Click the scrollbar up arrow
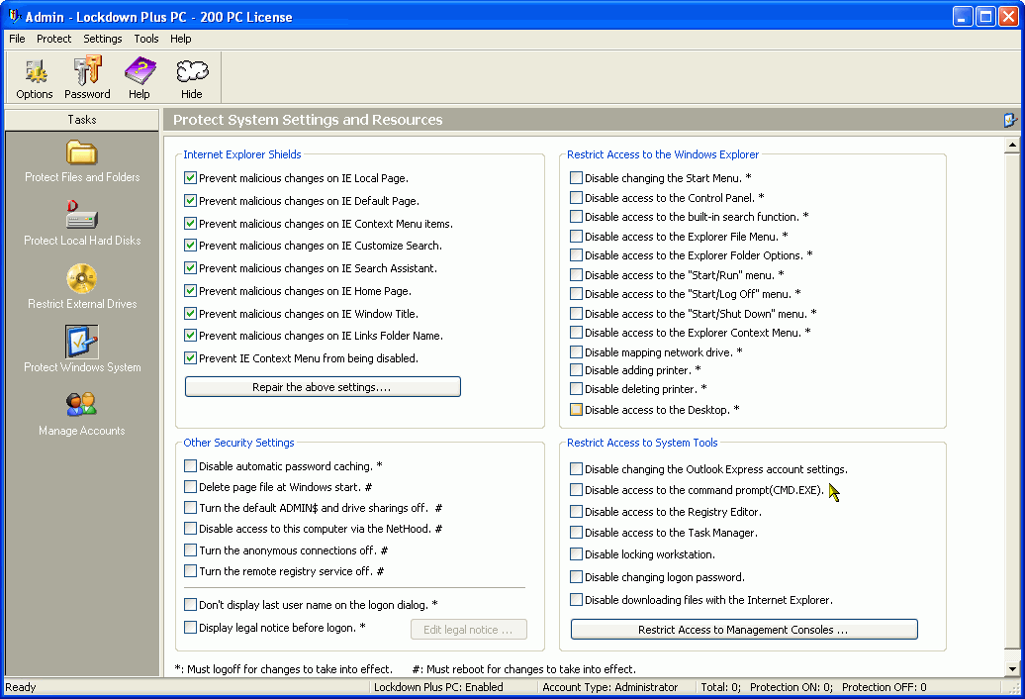The width and height of the screenshot is (1025, 699). pyautogui.click(x=1012, y=146)
